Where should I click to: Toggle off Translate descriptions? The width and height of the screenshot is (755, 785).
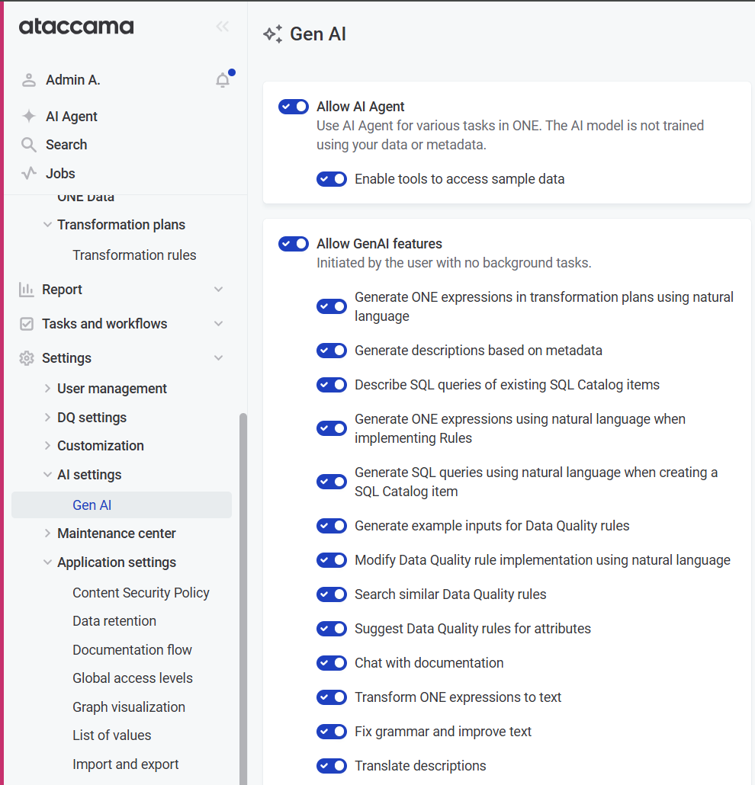tap(332, 766)
